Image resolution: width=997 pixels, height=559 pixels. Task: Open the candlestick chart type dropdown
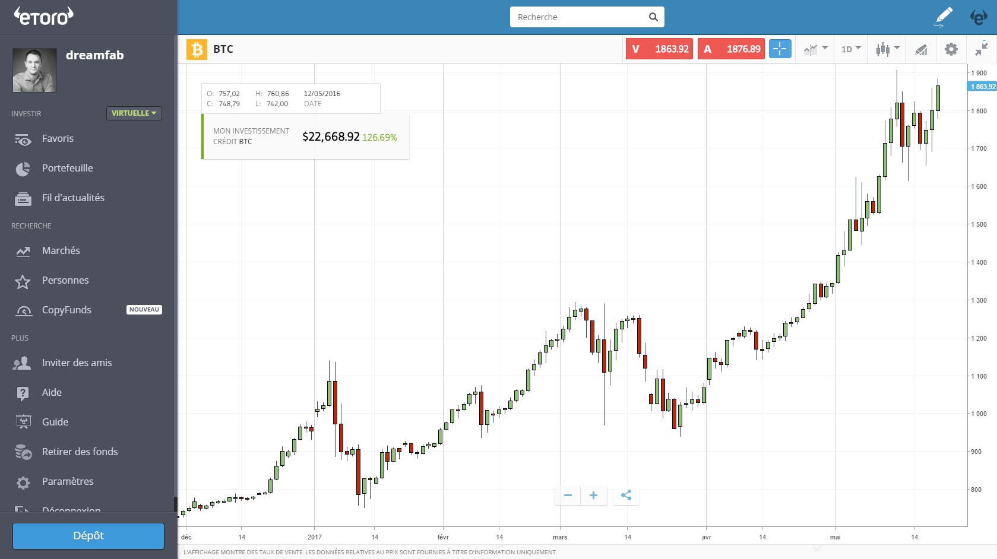887,49
